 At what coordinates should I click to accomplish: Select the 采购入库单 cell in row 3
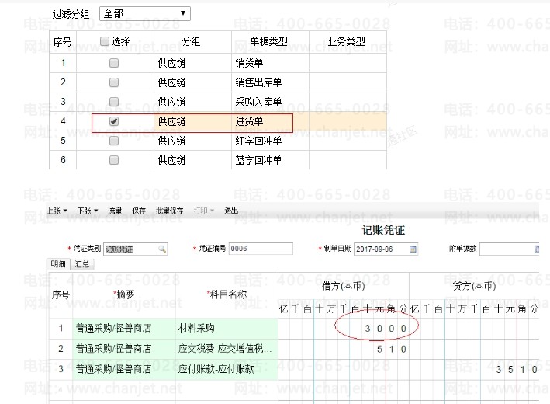tap(270, 102)
